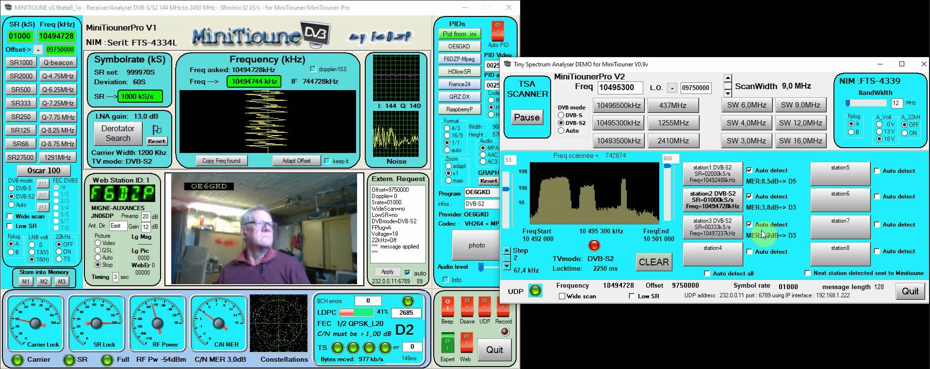Click the Oscar 100 button
This screenshot has height=369, width=930.
click(x=44, y=170)
